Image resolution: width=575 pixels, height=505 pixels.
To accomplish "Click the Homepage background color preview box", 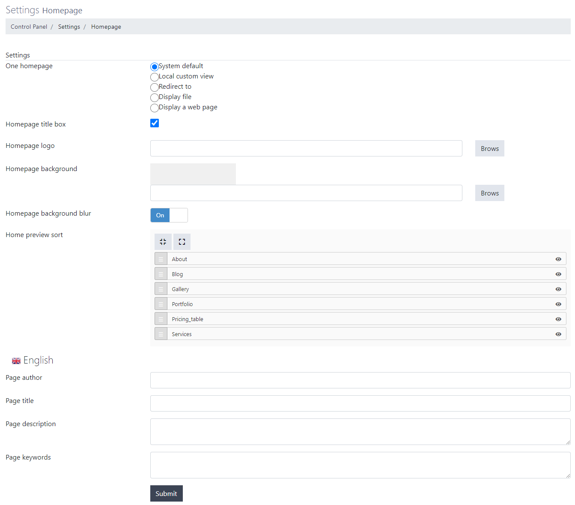I will [193, 174].
